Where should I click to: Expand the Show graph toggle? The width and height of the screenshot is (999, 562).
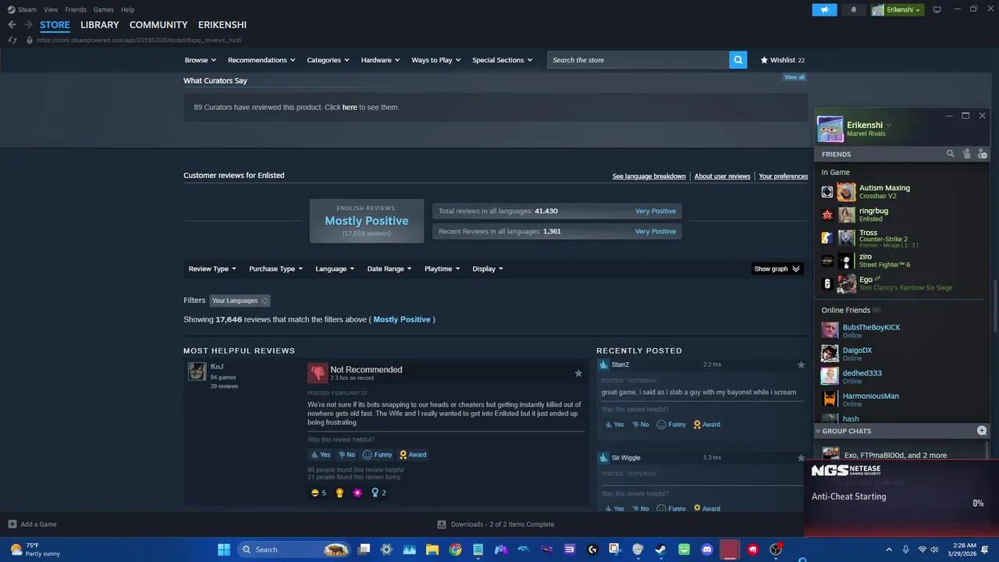pyautogui.click(x=777, y=269)
